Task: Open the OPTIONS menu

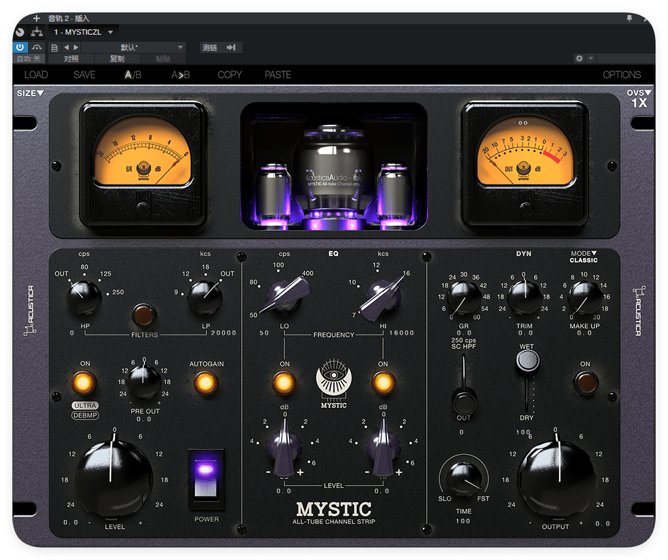Action: pyautogui.click(x=622, y=75)
